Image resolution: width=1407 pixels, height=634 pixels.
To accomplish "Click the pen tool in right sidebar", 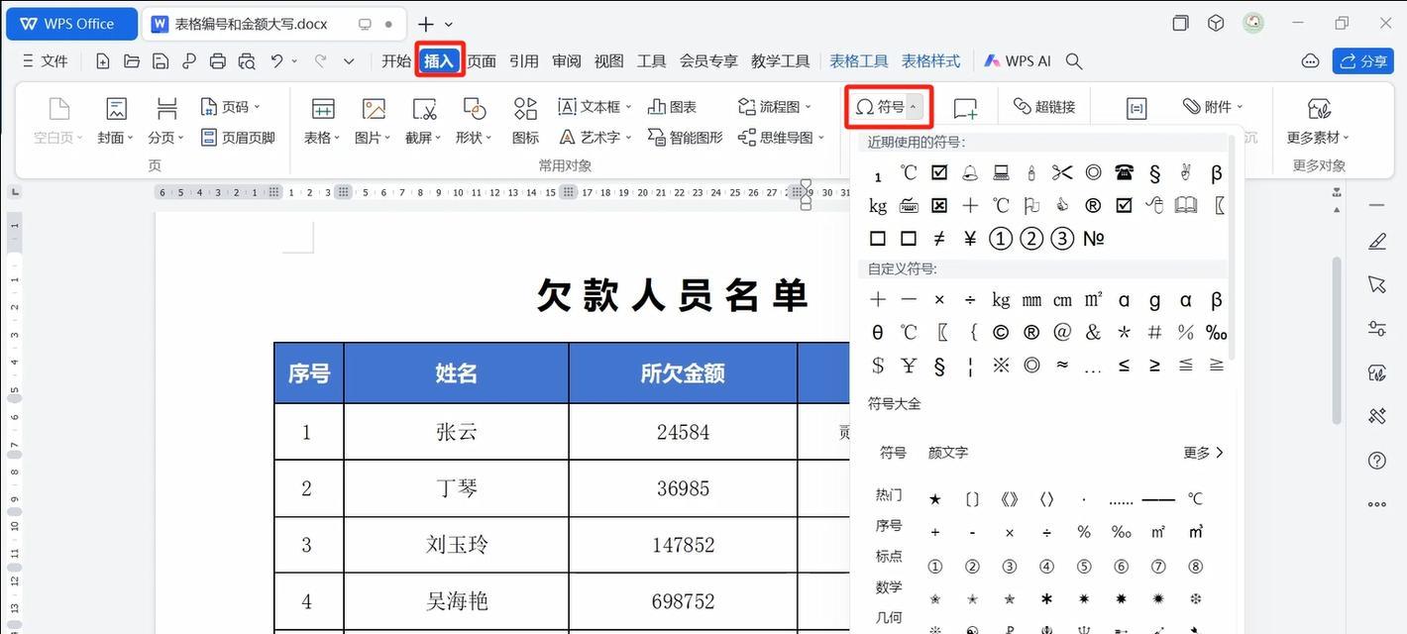I will pos(1376,242).
